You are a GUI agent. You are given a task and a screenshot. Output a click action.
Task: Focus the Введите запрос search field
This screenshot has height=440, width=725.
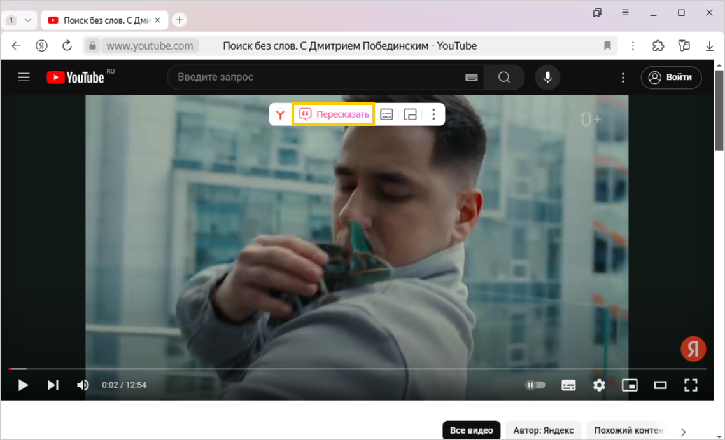click(x=318, y=78)
